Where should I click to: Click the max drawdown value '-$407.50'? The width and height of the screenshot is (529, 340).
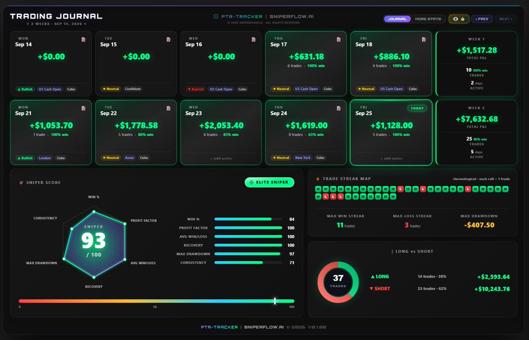pyautogui.click(x=479, y=225)
